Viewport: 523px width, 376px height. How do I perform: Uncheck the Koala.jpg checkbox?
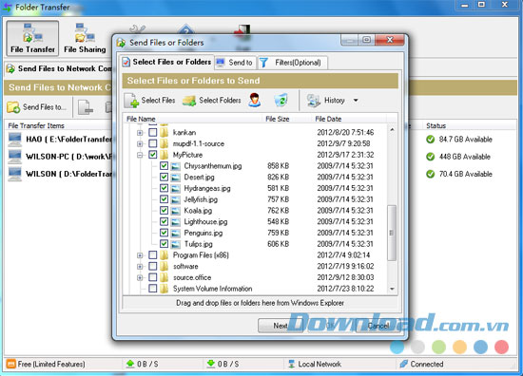pos(164,211)
